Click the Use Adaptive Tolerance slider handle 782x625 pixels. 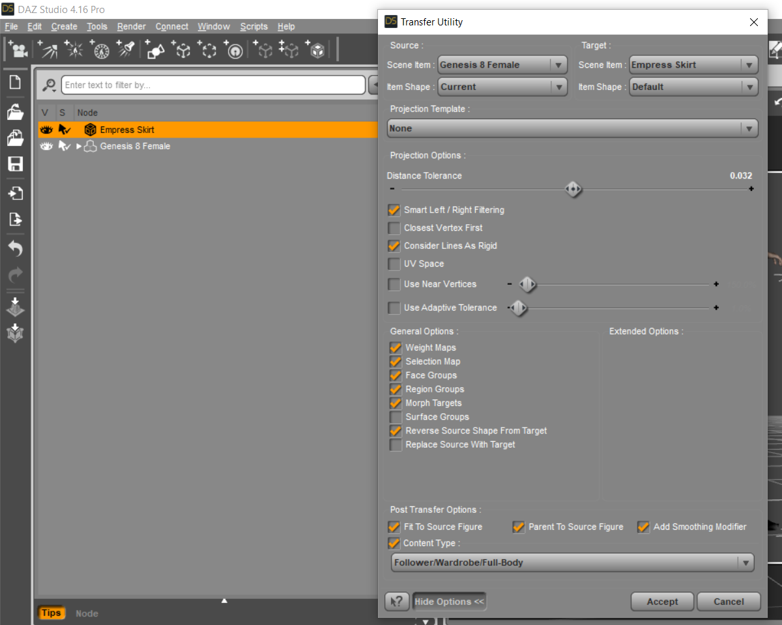point(518,308)
